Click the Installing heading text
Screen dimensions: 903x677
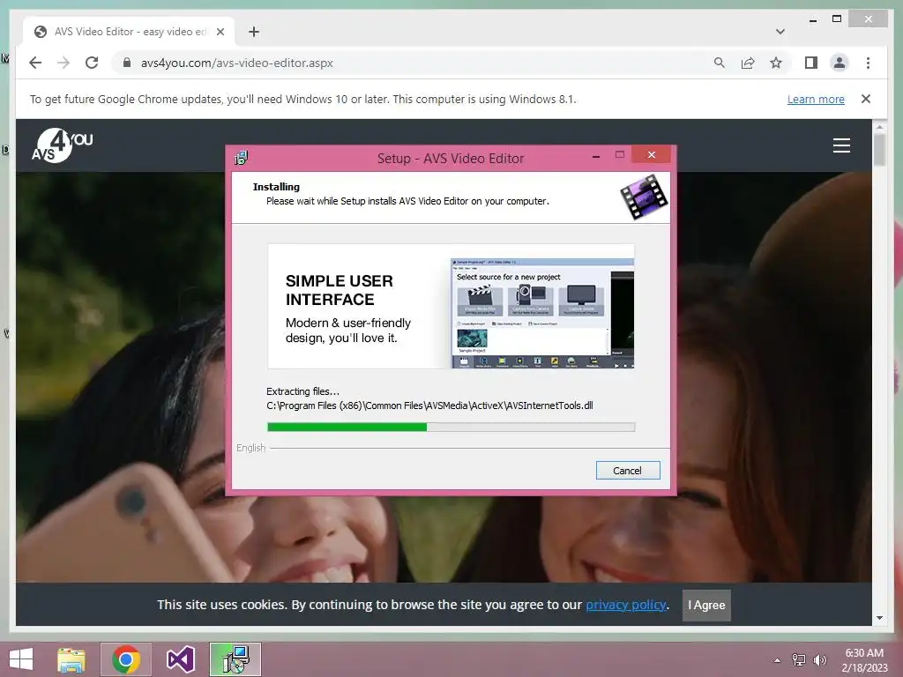coord(276,187)
